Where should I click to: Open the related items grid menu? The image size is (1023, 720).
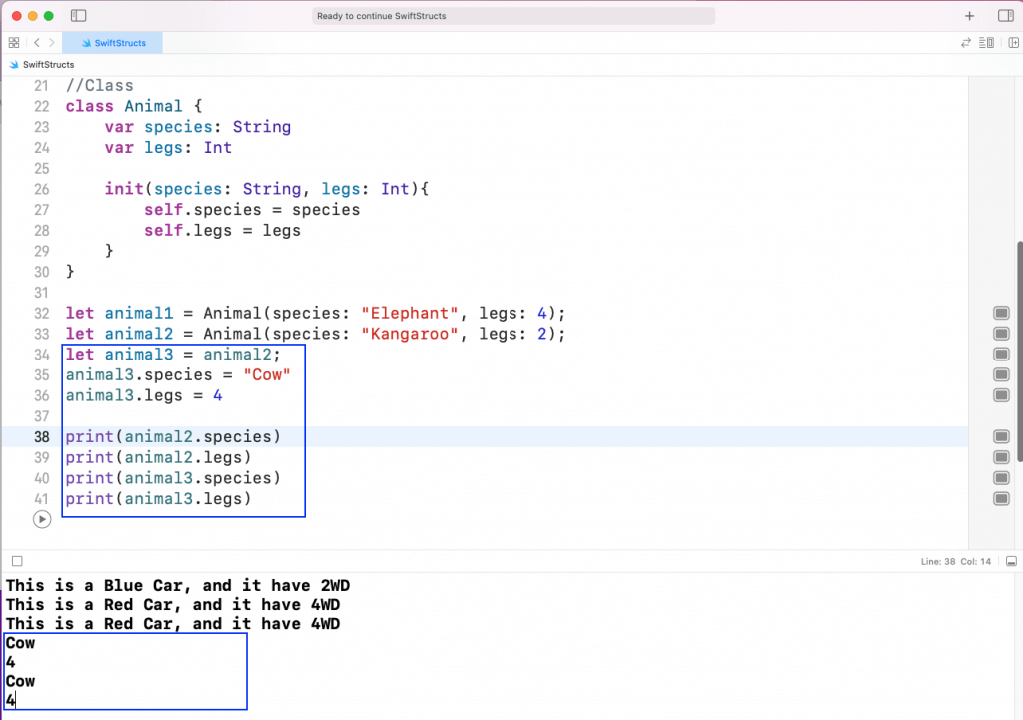click(14, 43)
